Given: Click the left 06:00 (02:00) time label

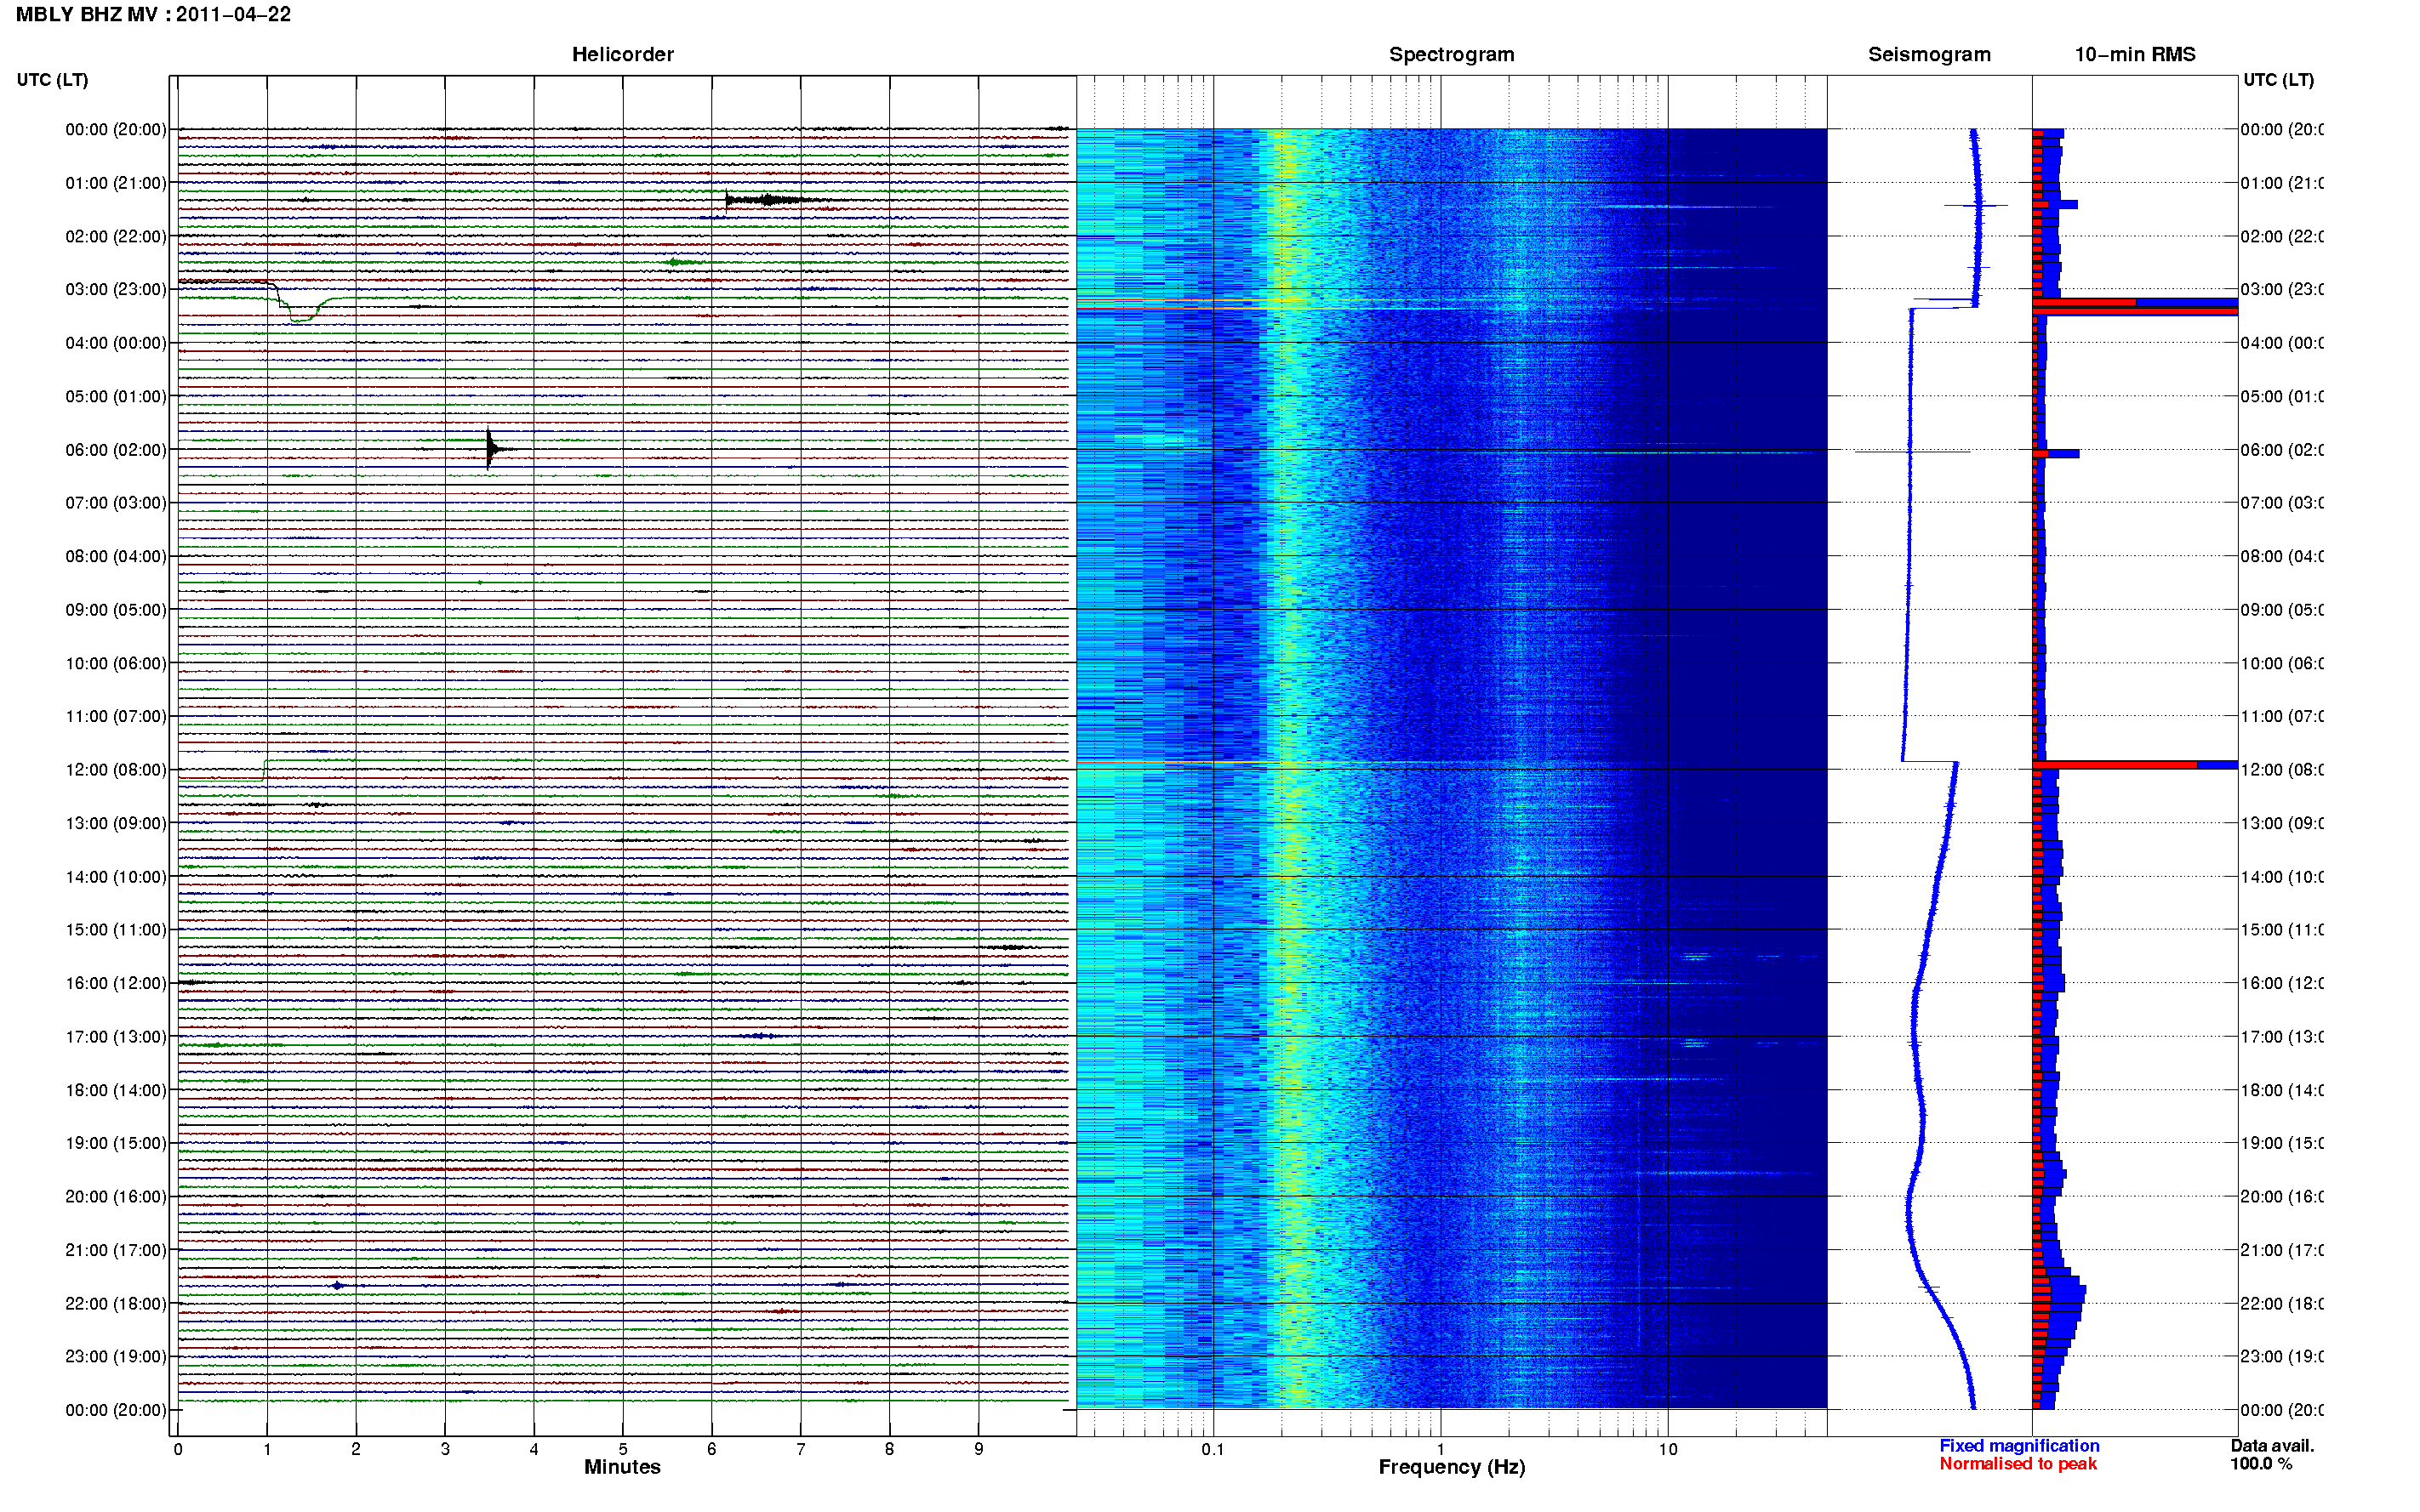Looking at the screenshot, I should click(x=116, y=449).
